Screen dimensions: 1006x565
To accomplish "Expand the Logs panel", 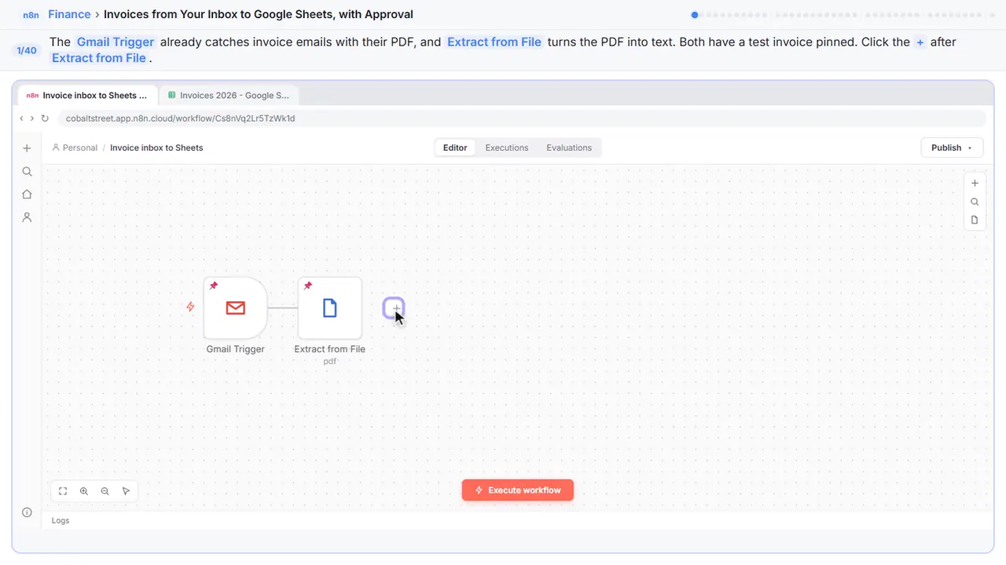I will pyautogui.click(x=61, y=520).
